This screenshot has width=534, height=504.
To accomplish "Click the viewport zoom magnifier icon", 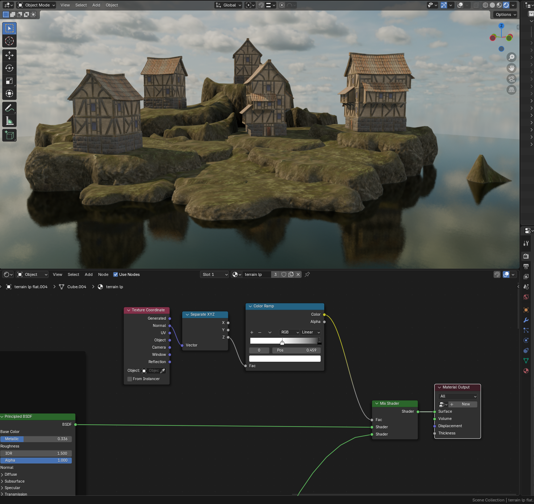I will click(x=512, y=57).
